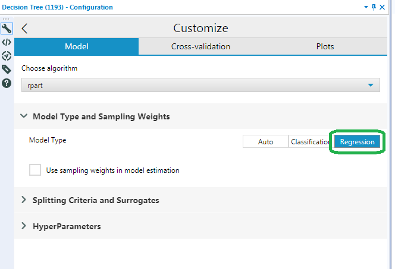
Task: Click the navigation compass icon in sidebar
Action: pos(7,56)
